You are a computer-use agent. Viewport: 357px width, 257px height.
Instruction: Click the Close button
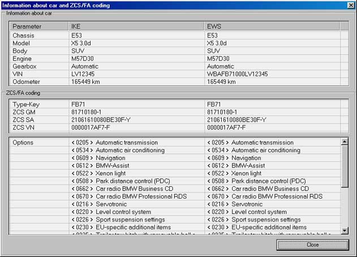pos(312,245)
